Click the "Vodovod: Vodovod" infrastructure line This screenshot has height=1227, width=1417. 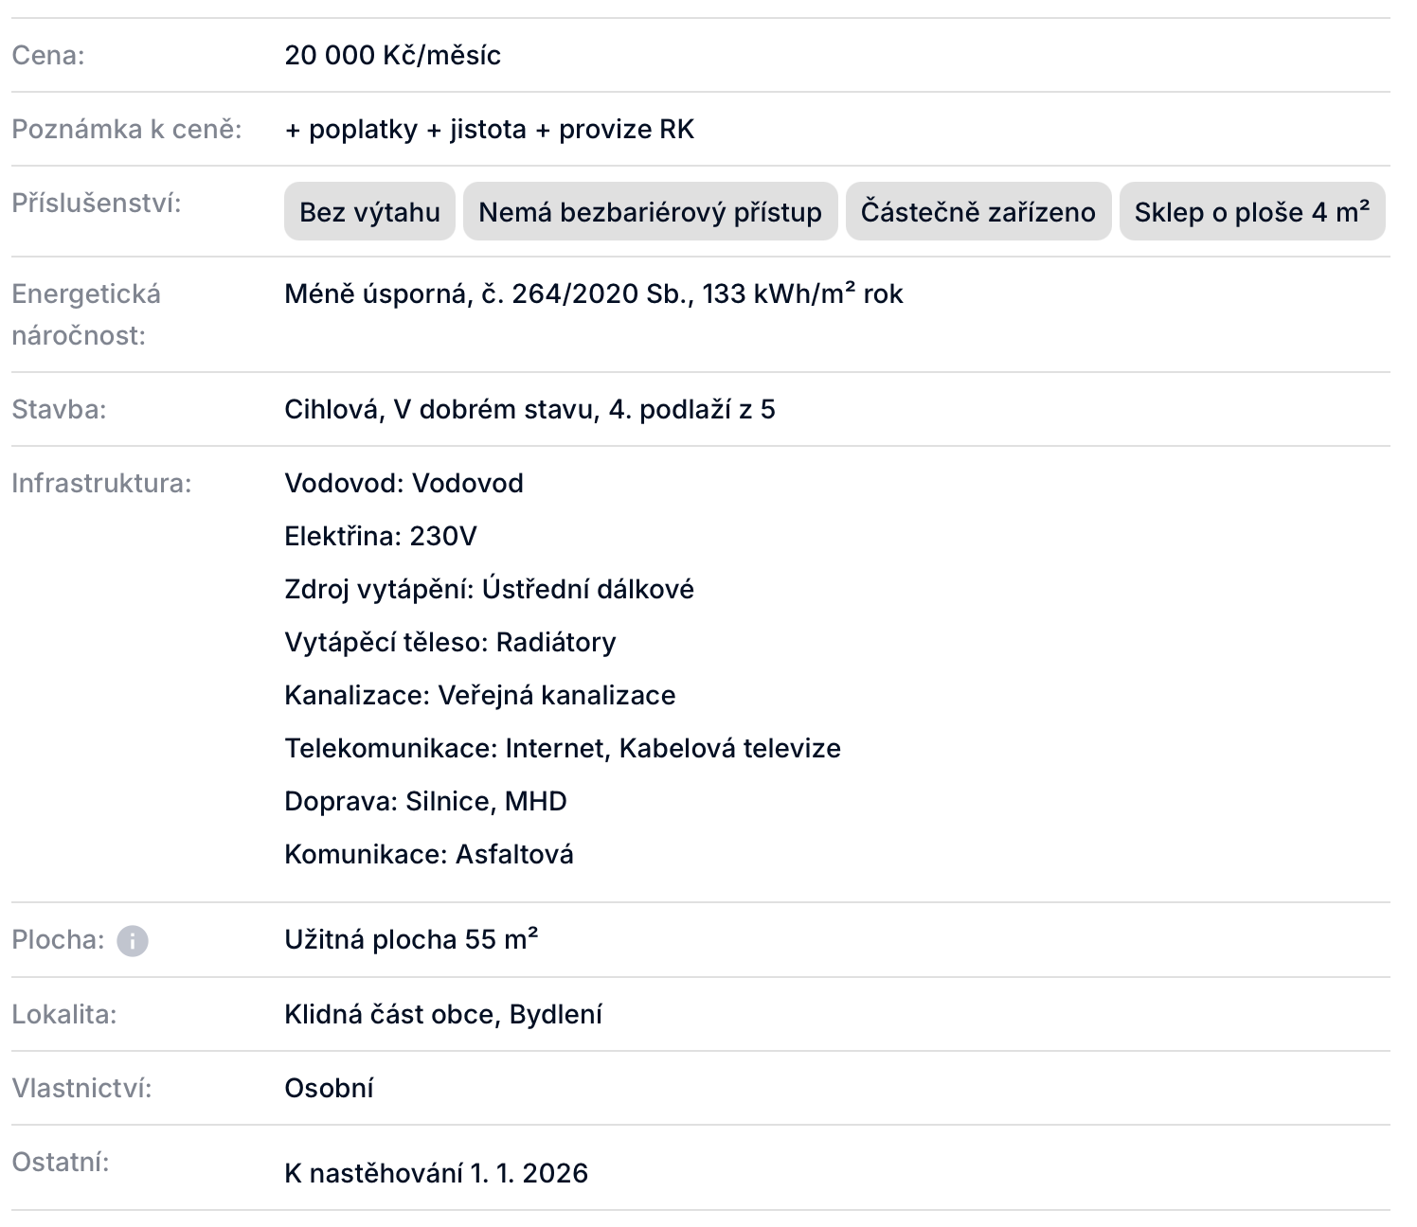coord(404,483)
